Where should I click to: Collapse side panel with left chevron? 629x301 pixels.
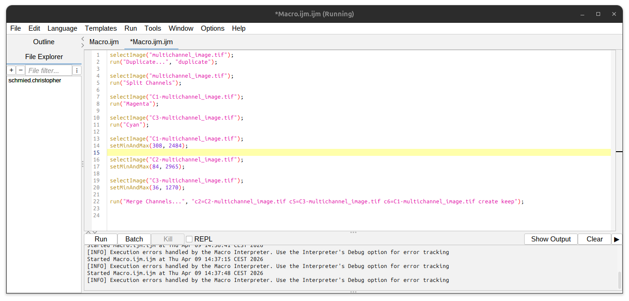click(x=82, y=39)
